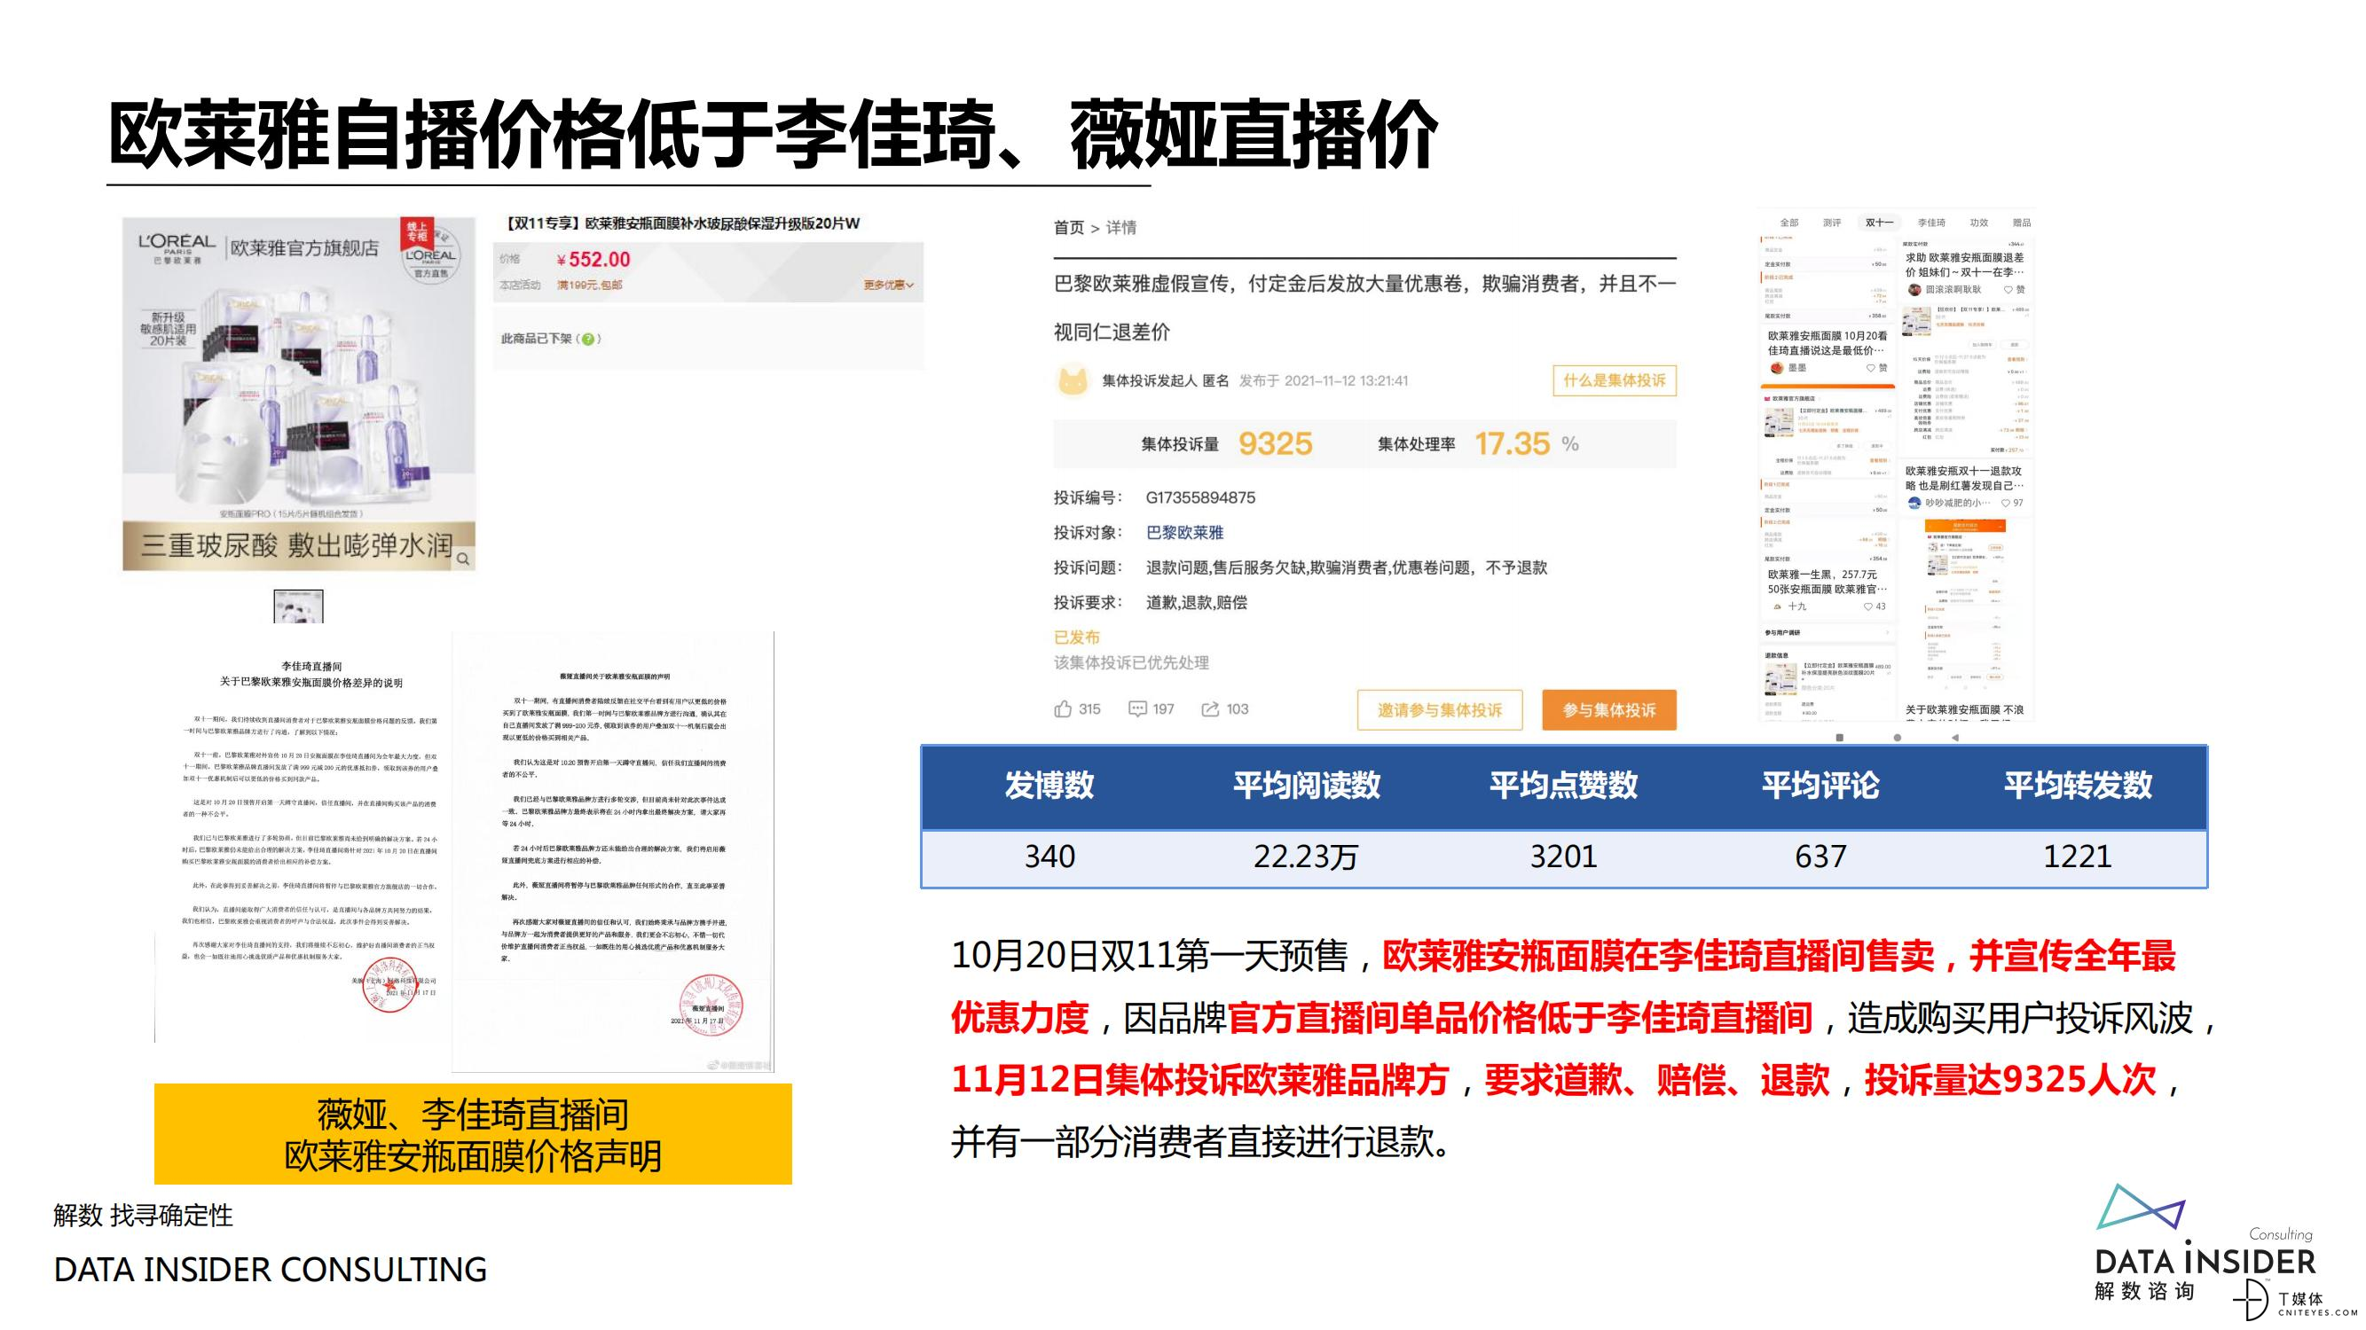Click the orange 参与集体投诉 button
This screenshot has width=2366, height=1330.
[x=1609, y=709]
